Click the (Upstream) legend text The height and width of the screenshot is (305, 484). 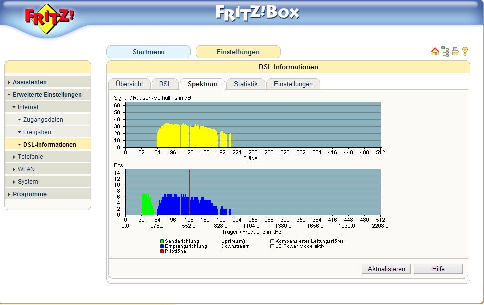(x=232, y=241)
